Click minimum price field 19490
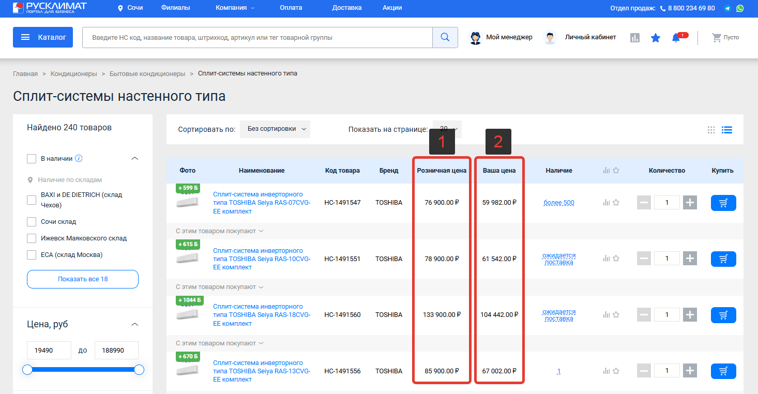The image size is (758, 394). [49, 350]
